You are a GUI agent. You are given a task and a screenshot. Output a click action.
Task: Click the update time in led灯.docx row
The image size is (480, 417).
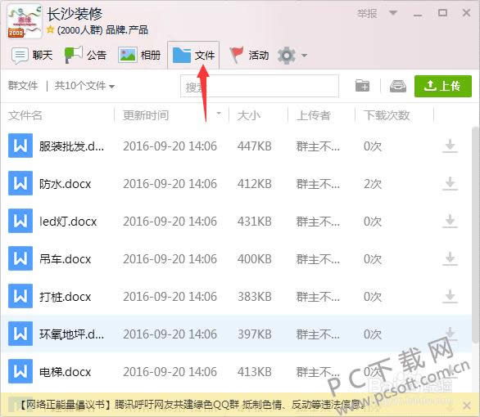[170, 222]
